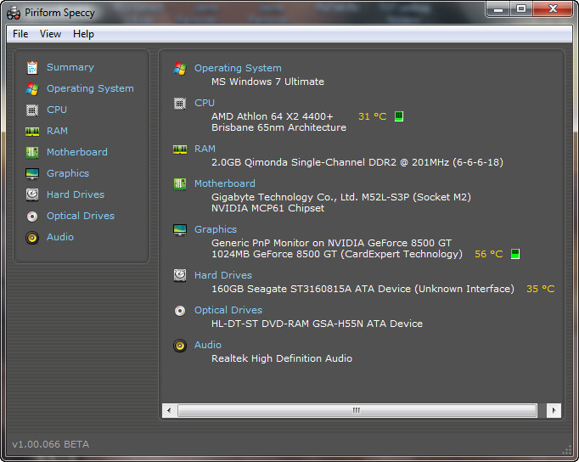Open Operating System section from sidebar
This screenshot has height=462, width=579.
(x=90, y=88)
